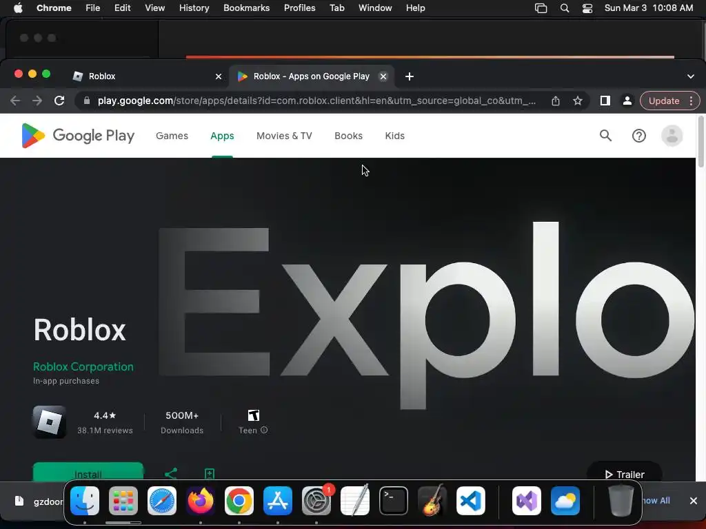Open the Apple menu

18,8
